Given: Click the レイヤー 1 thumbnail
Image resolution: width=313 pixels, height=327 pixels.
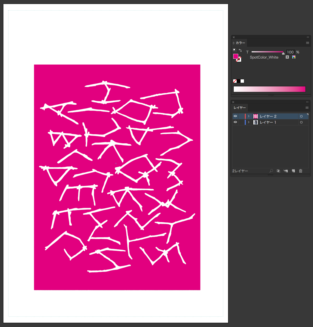Looking at the screenshot, I should pos(256,122).
